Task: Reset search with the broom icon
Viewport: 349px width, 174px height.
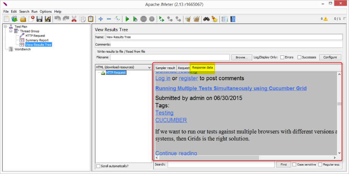Action: click(215, 19)
